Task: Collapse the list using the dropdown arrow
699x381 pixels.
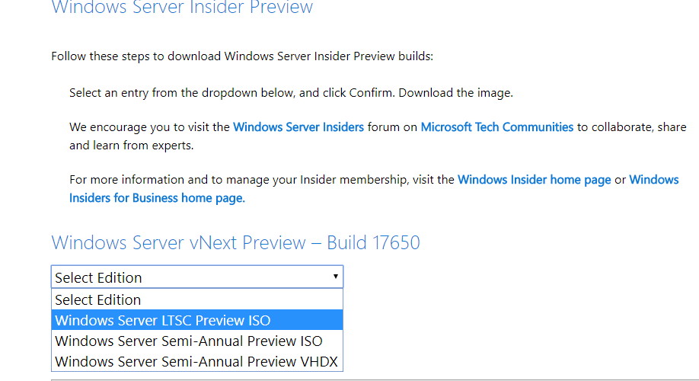Action: coord(335,277)
